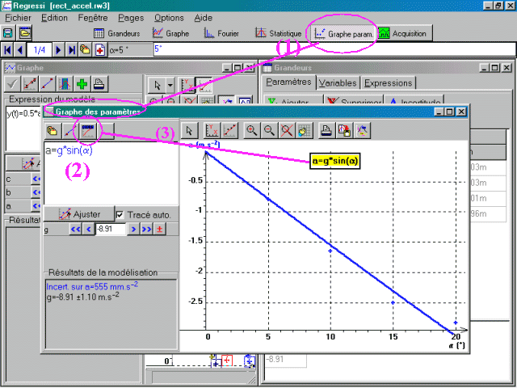Toggle the Tracé auto. checkbox
517x388 pixels.
120,214
